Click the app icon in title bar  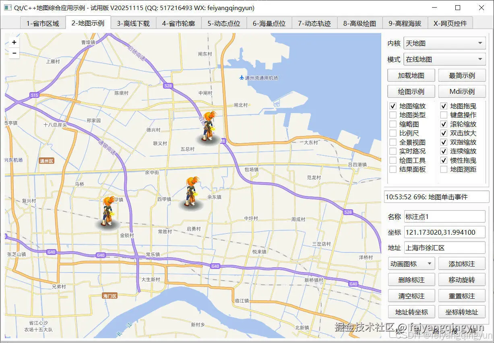(x=8, y=8)
